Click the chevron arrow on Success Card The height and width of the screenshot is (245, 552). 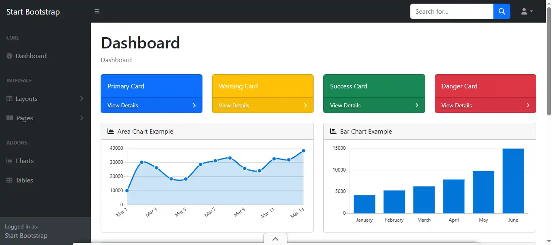tap(417, 105)
